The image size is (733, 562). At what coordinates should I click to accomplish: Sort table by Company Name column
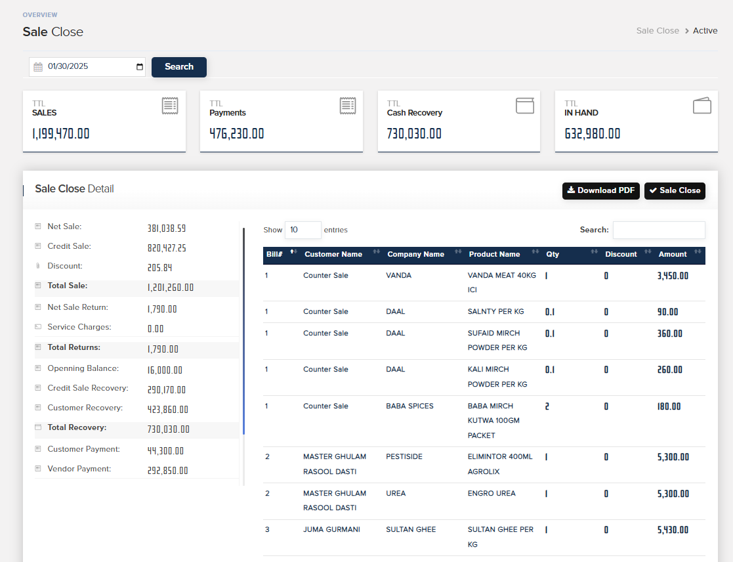coord(425,254)
